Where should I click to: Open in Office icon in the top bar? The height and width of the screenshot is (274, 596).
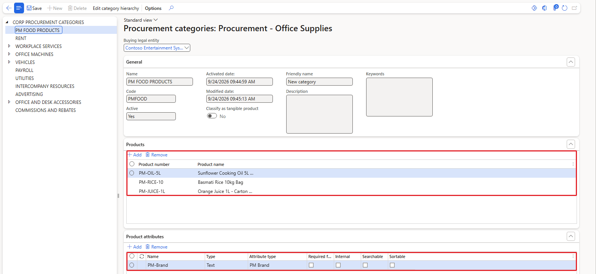click(545, 8)
